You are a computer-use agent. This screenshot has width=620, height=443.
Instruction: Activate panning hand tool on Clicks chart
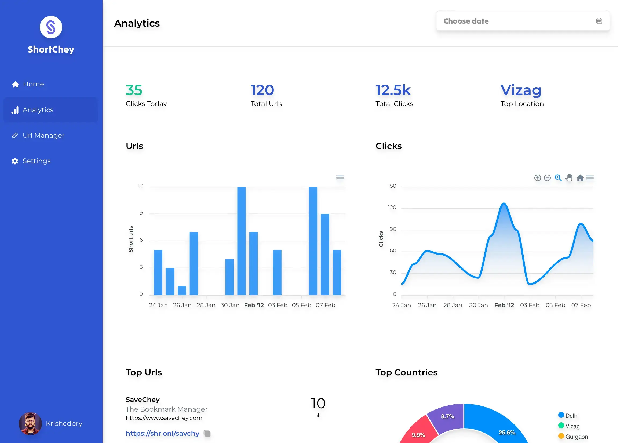coord(569,178)
